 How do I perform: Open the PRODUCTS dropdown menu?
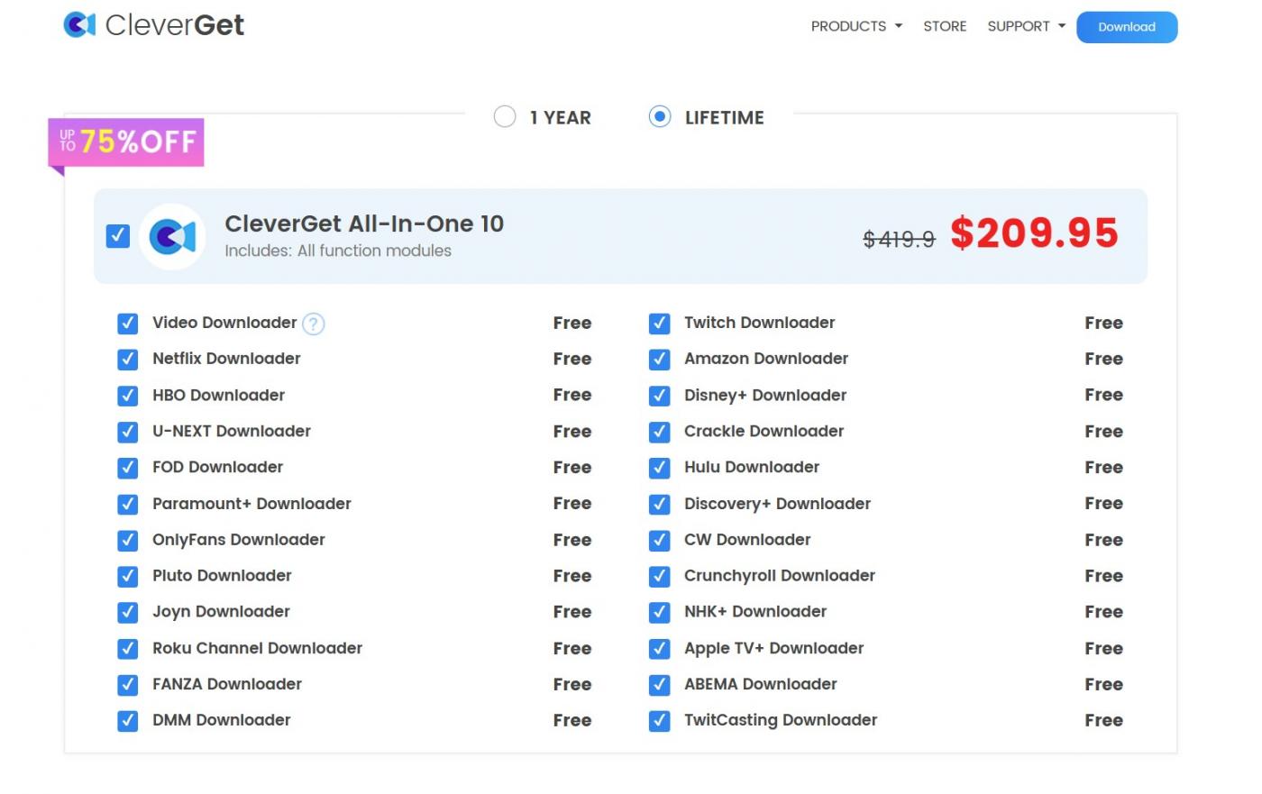855,26
